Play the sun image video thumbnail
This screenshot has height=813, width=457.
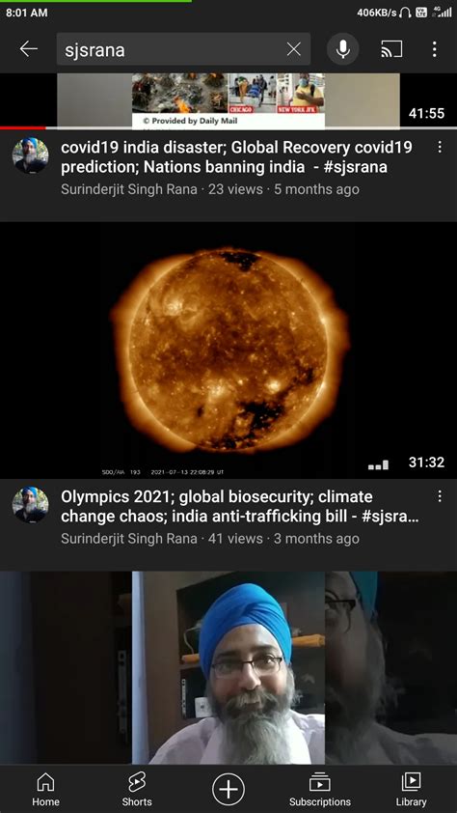pos(228,350)
